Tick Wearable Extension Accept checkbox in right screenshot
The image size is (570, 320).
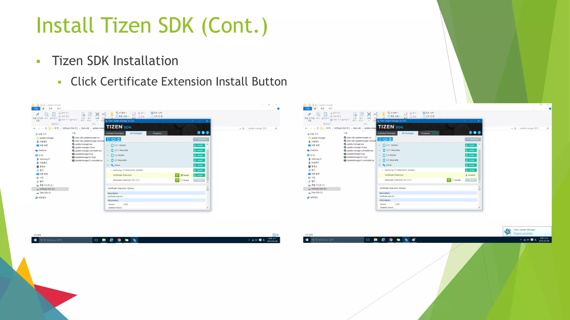tap(453, 180)
